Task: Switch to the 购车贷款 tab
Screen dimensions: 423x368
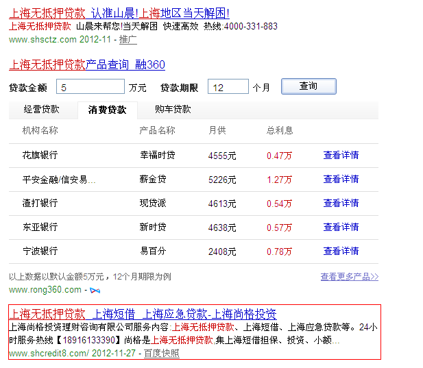Action: 173,110
